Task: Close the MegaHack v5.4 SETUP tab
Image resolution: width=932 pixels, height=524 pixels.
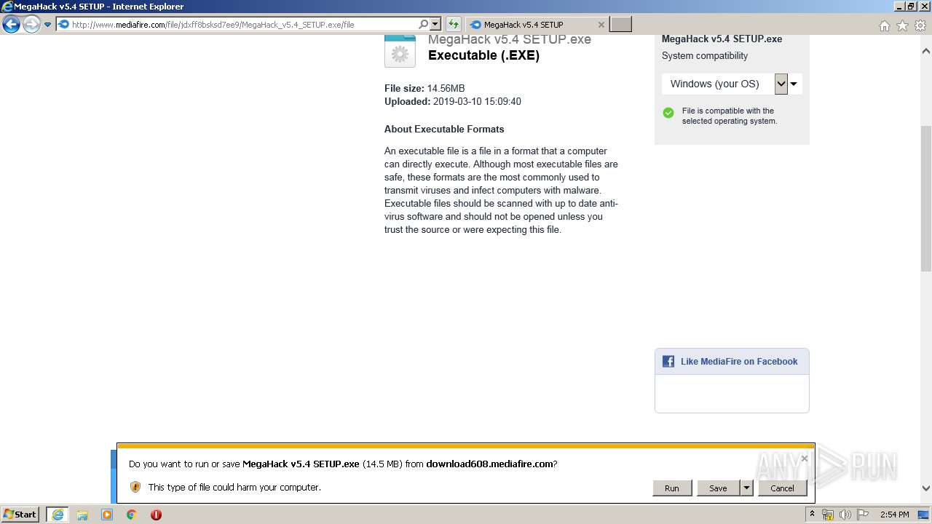Action: (x=601, y=25)
